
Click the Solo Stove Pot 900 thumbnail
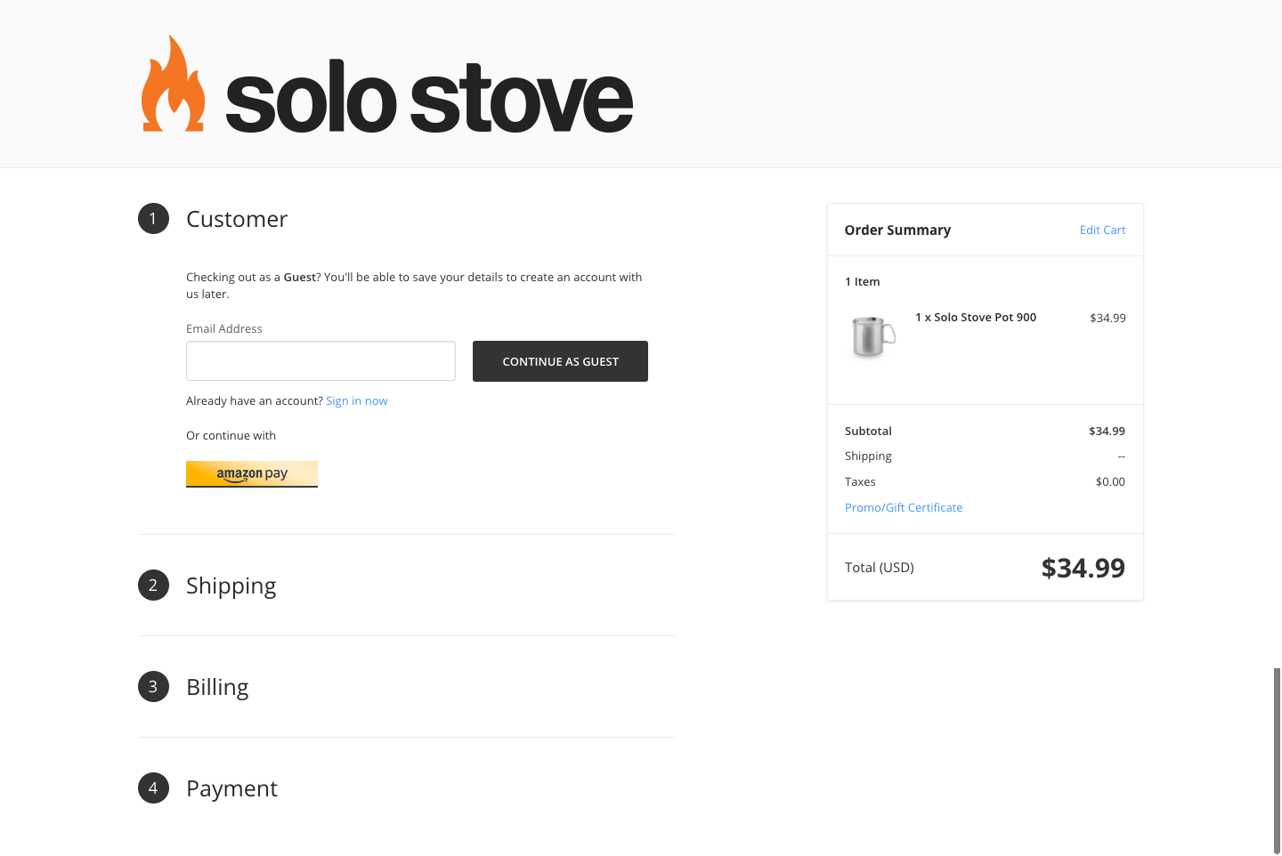(x=872, y=336)
